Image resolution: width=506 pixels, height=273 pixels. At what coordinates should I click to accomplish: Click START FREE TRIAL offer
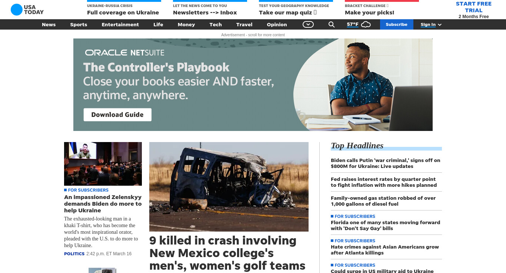coord(473,7)
